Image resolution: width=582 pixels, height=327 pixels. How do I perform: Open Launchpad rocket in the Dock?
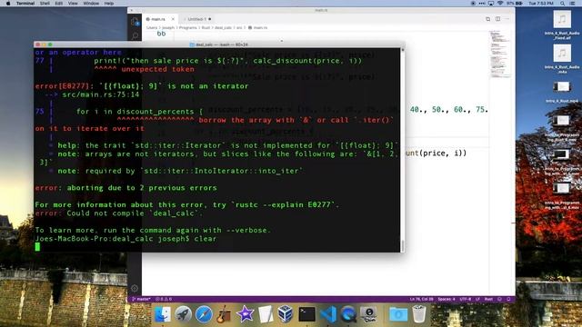point(183,314)
